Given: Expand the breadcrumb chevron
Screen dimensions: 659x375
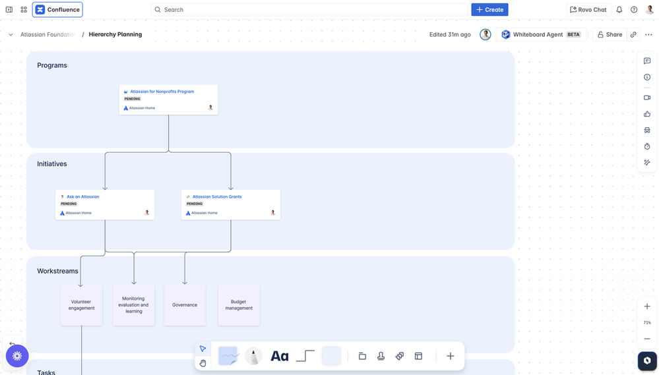Looking at the screenshot, I should [11, 34].
